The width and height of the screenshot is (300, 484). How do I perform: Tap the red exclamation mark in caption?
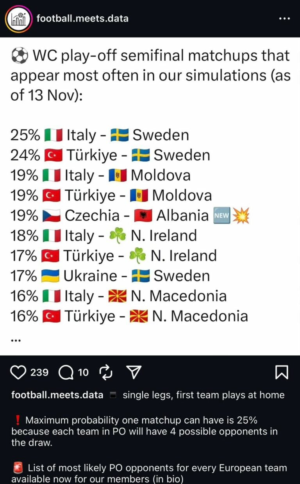(x=17, y=420)
